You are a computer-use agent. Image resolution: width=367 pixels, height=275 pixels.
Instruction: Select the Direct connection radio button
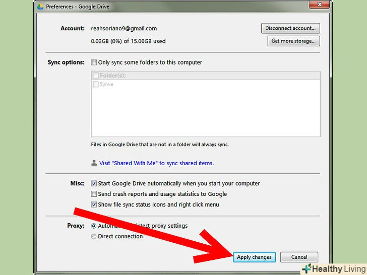[x=94, y=236]
